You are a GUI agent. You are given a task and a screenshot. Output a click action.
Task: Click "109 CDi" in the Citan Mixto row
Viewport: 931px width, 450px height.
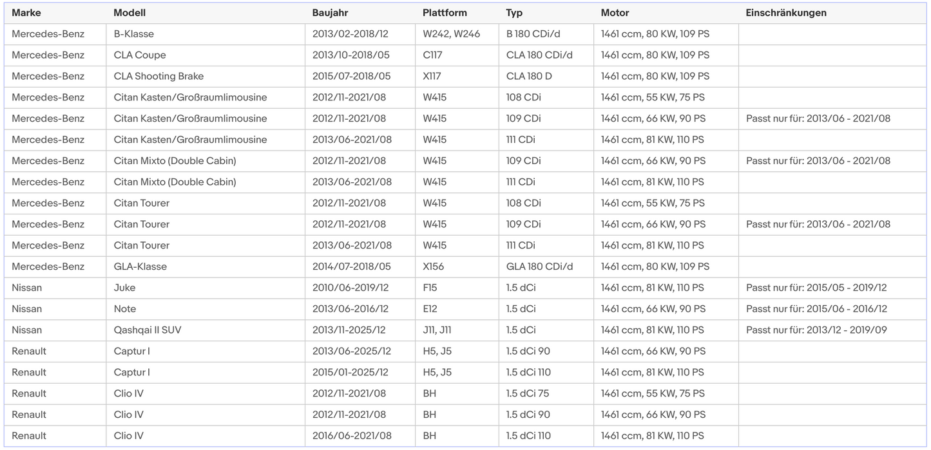524,161
